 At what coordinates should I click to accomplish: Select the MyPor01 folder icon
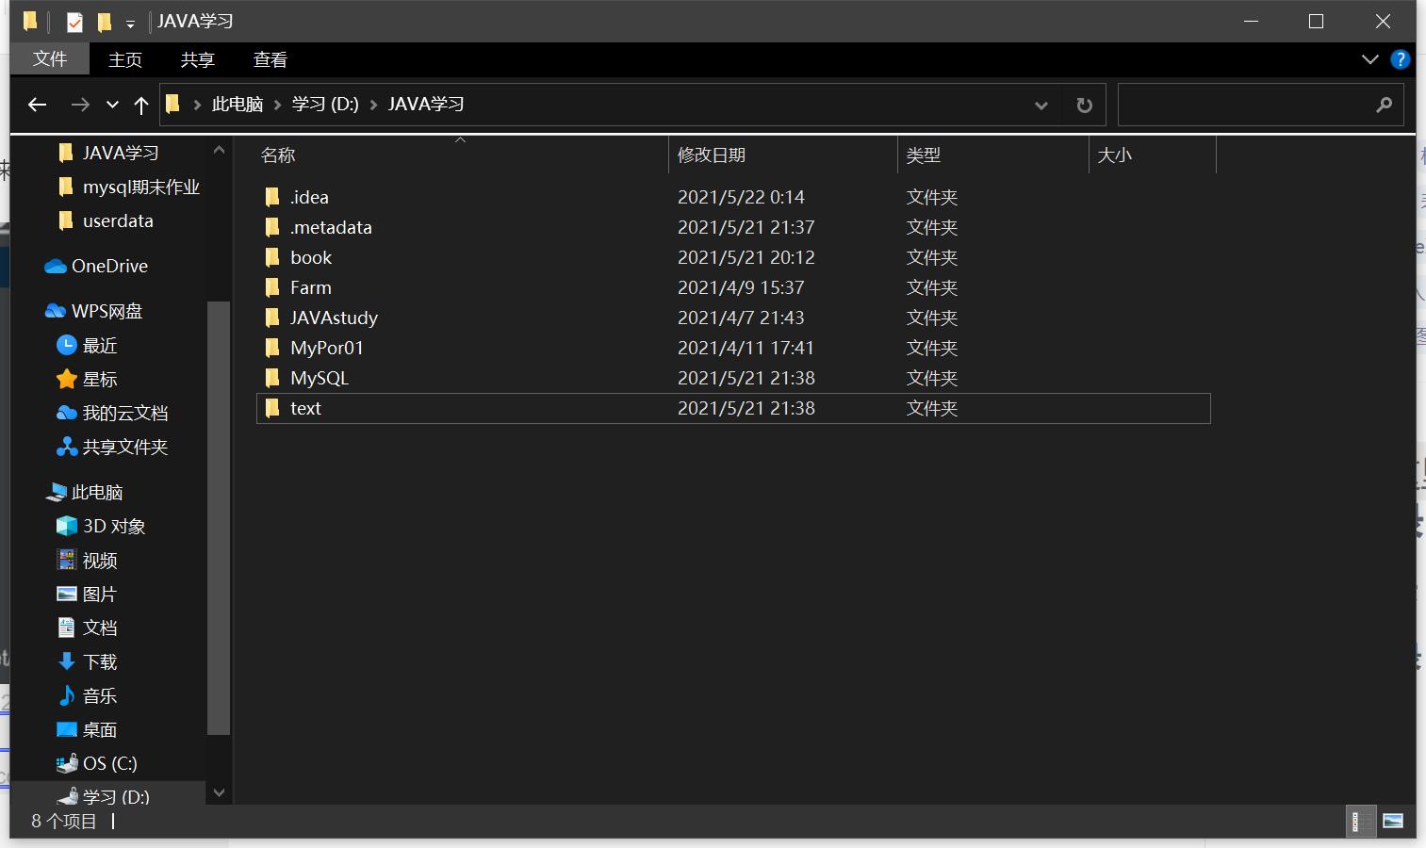tap(272, 348)
